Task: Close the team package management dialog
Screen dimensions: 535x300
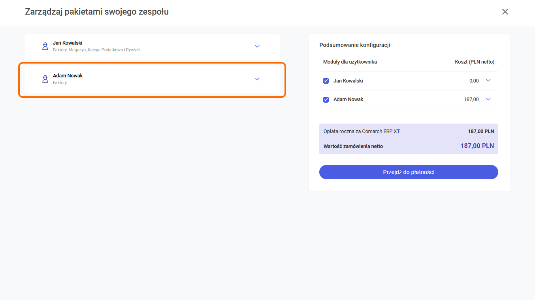Action: click(505, 12)
